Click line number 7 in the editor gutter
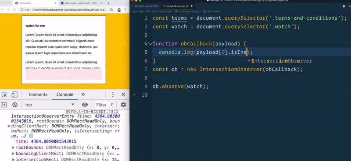 (146, 69)
